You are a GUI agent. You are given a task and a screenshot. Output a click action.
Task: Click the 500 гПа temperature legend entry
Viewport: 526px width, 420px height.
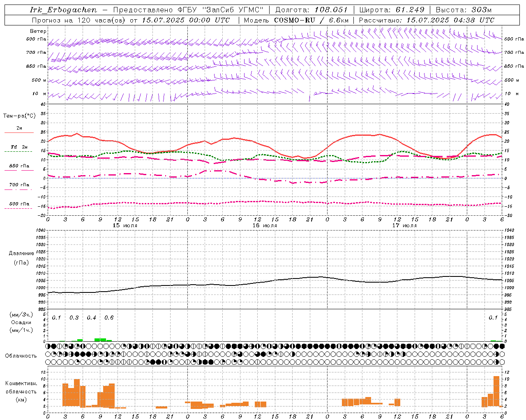[19, 204]
